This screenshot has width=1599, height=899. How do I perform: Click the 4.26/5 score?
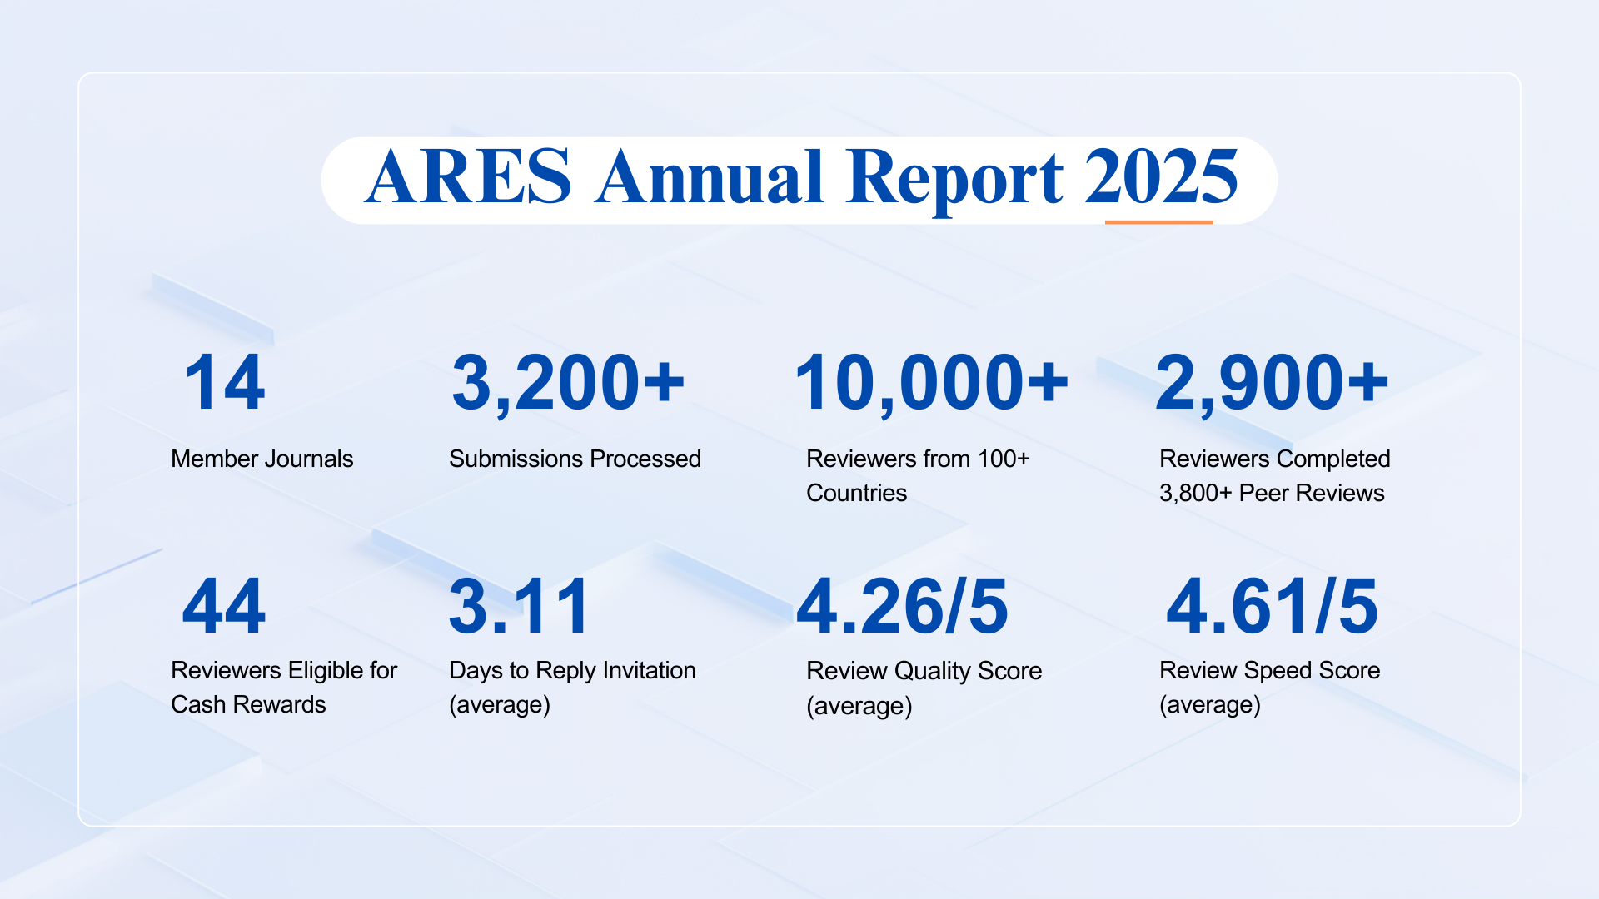click(x=902, y=606)
